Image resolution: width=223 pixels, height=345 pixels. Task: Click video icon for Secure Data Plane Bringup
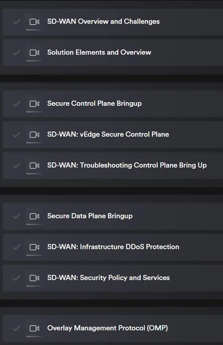[34, 216]
